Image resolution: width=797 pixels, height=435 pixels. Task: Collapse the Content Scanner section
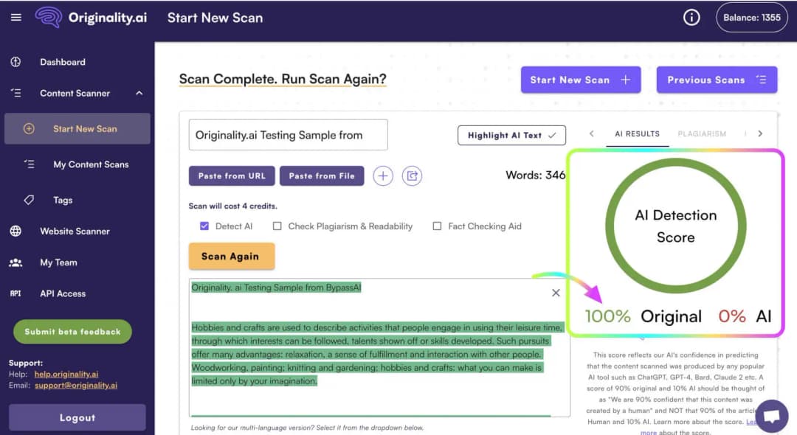pyautogui.click(x=137, y=93)
